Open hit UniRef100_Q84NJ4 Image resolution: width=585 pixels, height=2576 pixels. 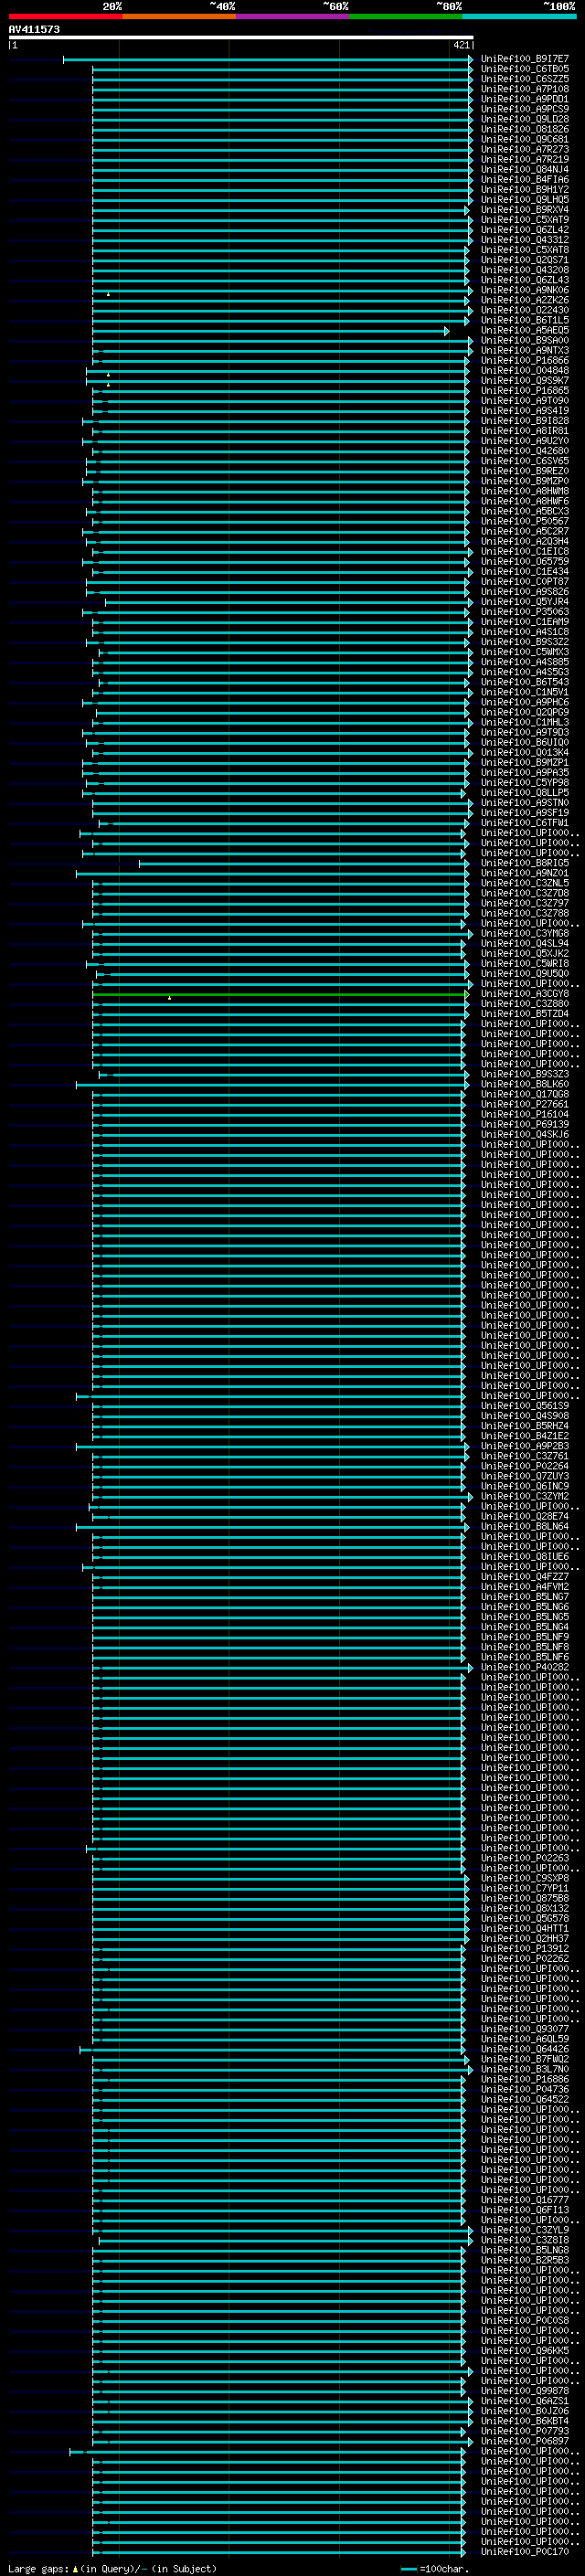pos(525,169)
